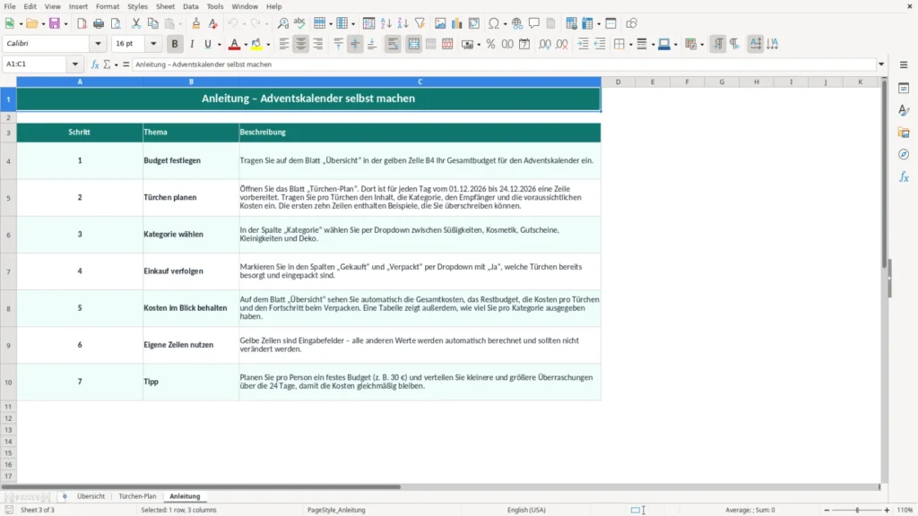Apply the red font color swatch

[x=234, y=44]
